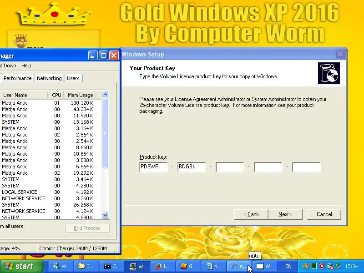The height and width of the screenshot is (273, 364).
Task: Click the red security shield tray icon
Action: (x=322, y=266)
